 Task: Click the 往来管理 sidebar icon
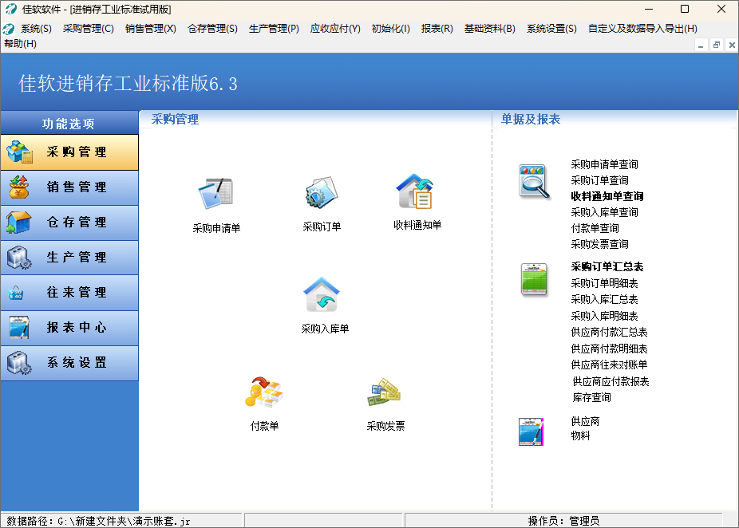pyautogui.click(x=15, y=293)
